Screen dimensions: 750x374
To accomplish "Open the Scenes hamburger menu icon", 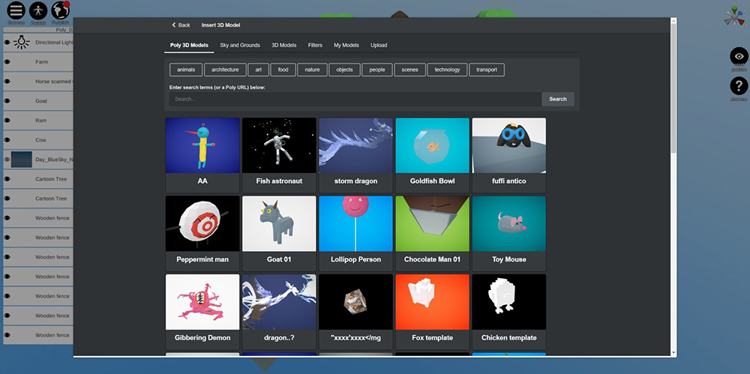I will (16, 10).
